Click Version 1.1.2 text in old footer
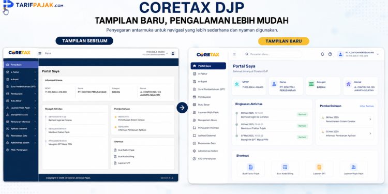388x194 pixels. tap(167, 178)
